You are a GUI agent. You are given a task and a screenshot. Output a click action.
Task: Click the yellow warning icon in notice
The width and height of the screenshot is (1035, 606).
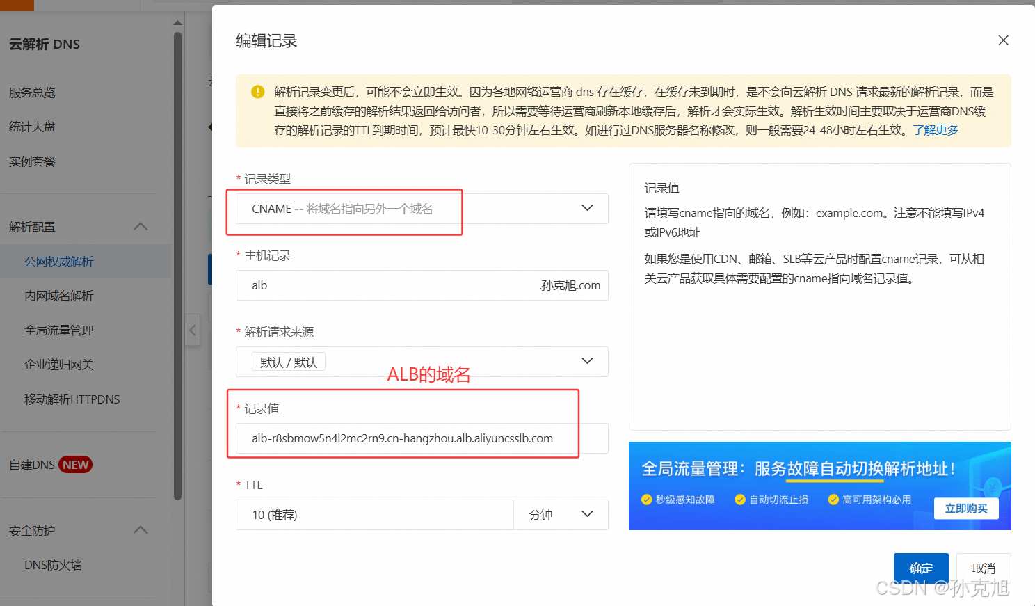(257, 92)
